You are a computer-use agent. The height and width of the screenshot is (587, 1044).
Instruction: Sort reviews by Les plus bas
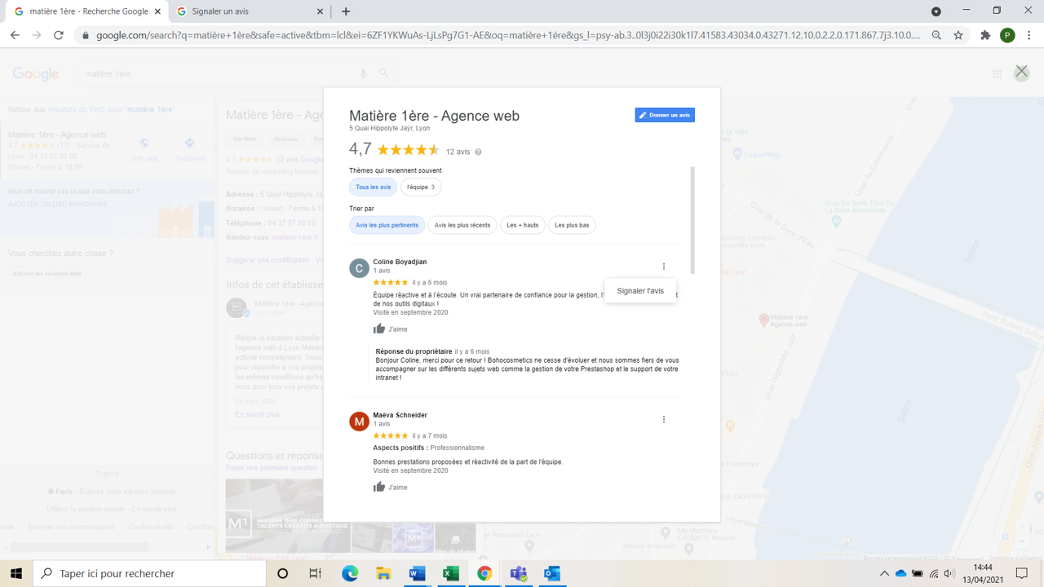coord(572,225)
